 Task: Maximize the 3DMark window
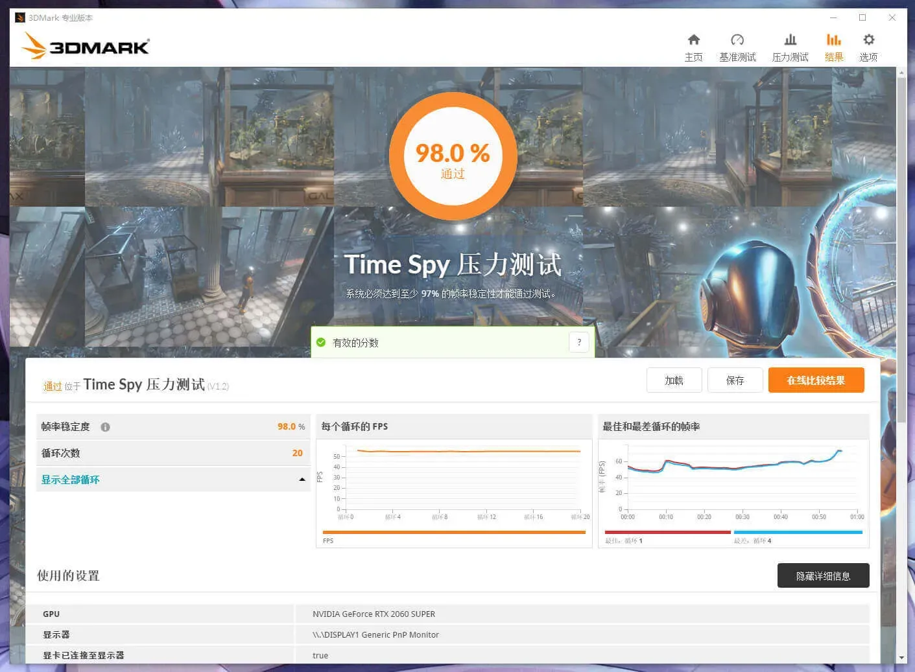[862, 17]
